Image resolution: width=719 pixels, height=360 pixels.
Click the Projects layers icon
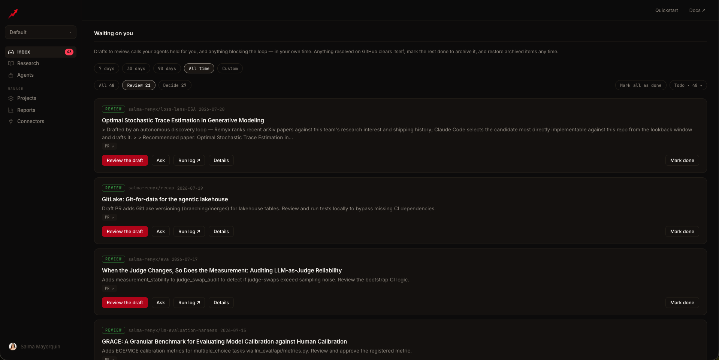coord(11,98)
